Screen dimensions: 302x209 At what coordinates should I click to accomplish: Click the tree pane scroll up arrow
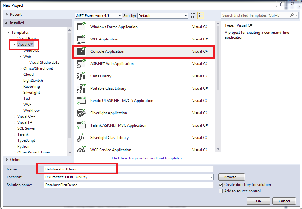(70, 30)
